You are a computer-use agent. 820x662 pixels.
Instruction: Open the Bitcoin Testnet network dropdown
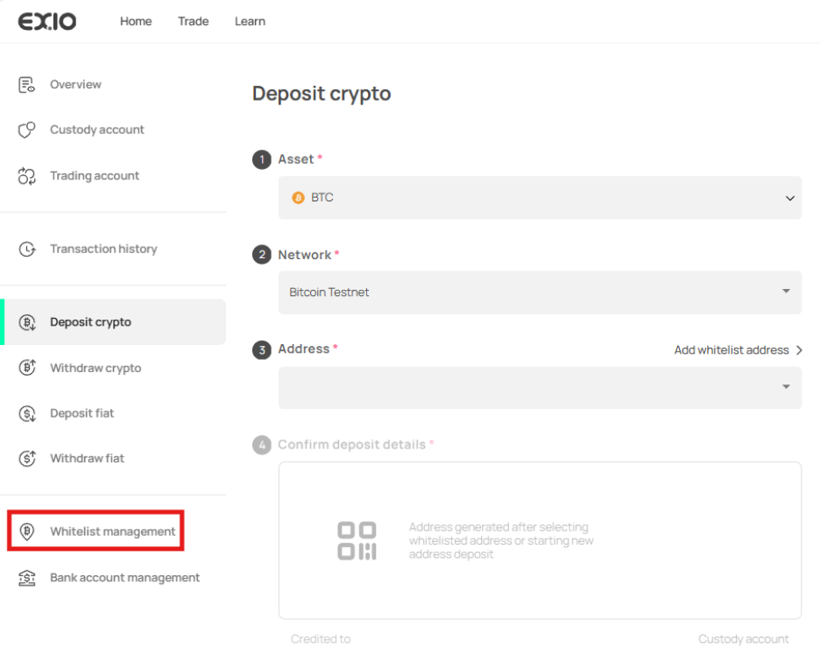[x=539, y=292]
